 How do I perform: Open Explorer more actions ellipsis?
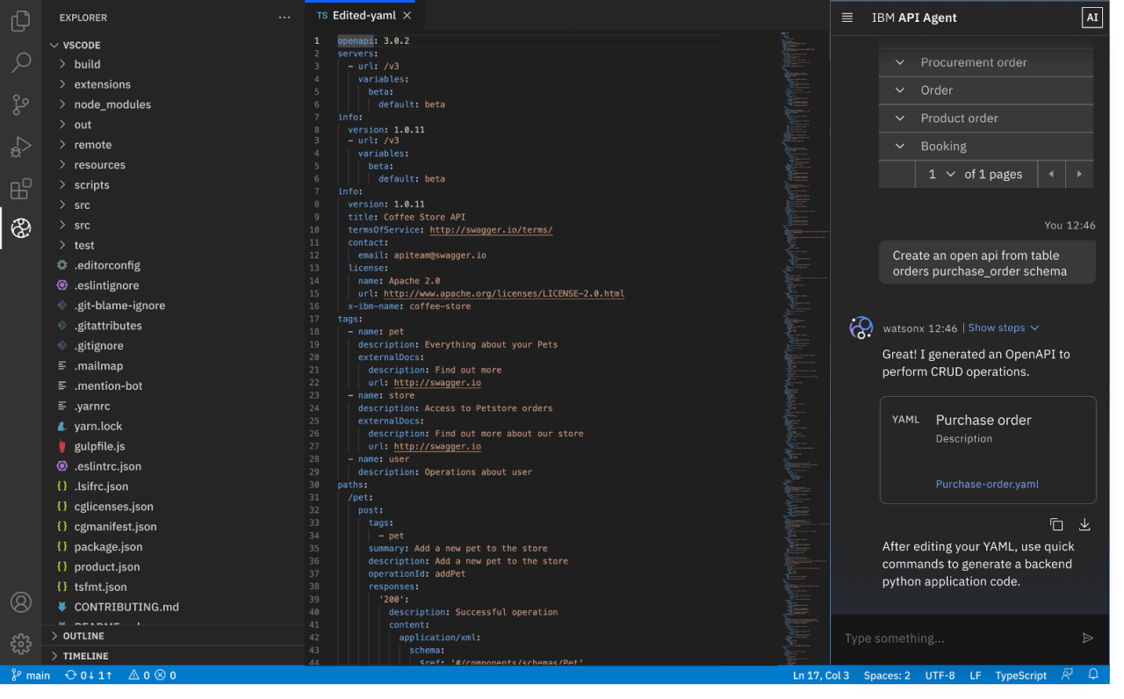tap(284, 18)
